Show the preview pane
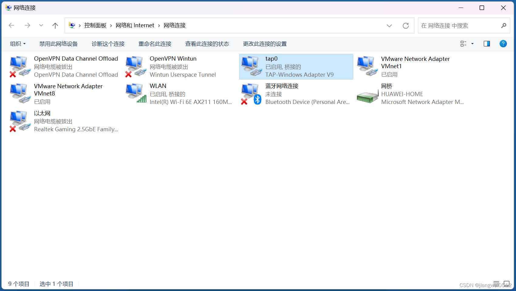 point(487,44)
